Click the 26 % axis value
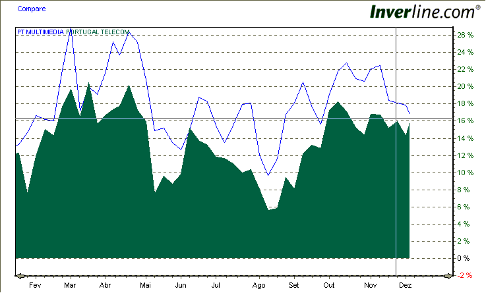Screen dimensions: 486x293 [x=466, y=35]
